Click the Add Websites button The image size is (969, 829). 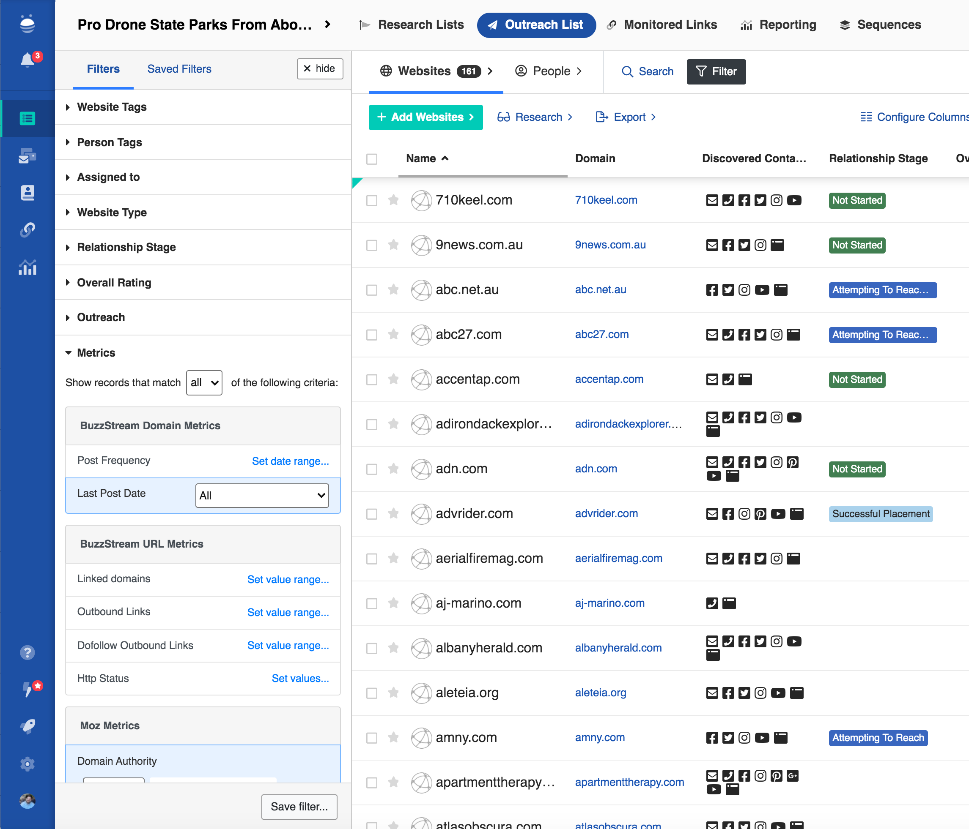click(x=425, y=117)
